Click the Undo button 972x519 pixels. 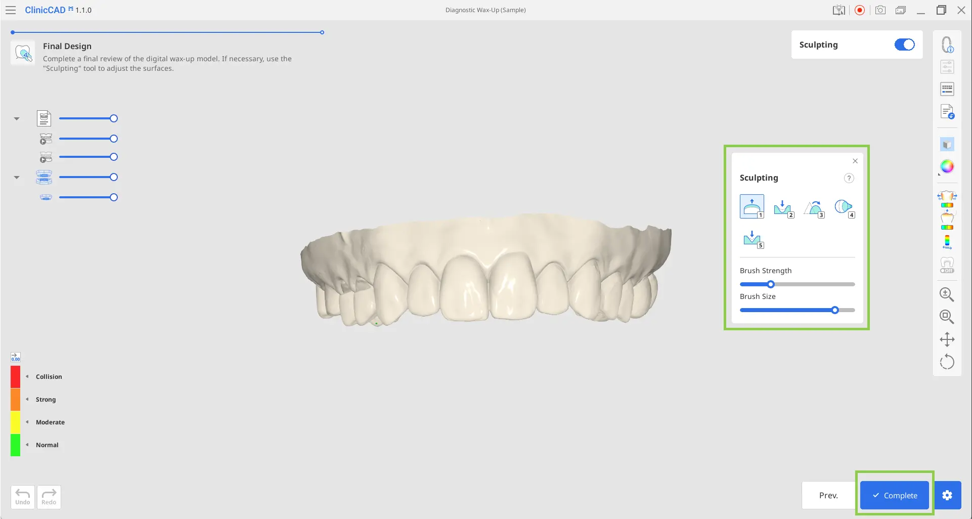23,497
